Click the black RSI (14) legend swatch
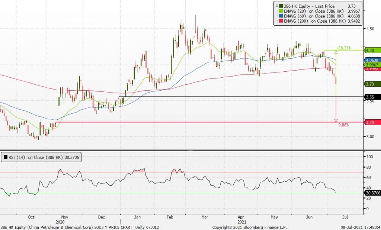The image size is (381, 230). (x=6, y=158)
